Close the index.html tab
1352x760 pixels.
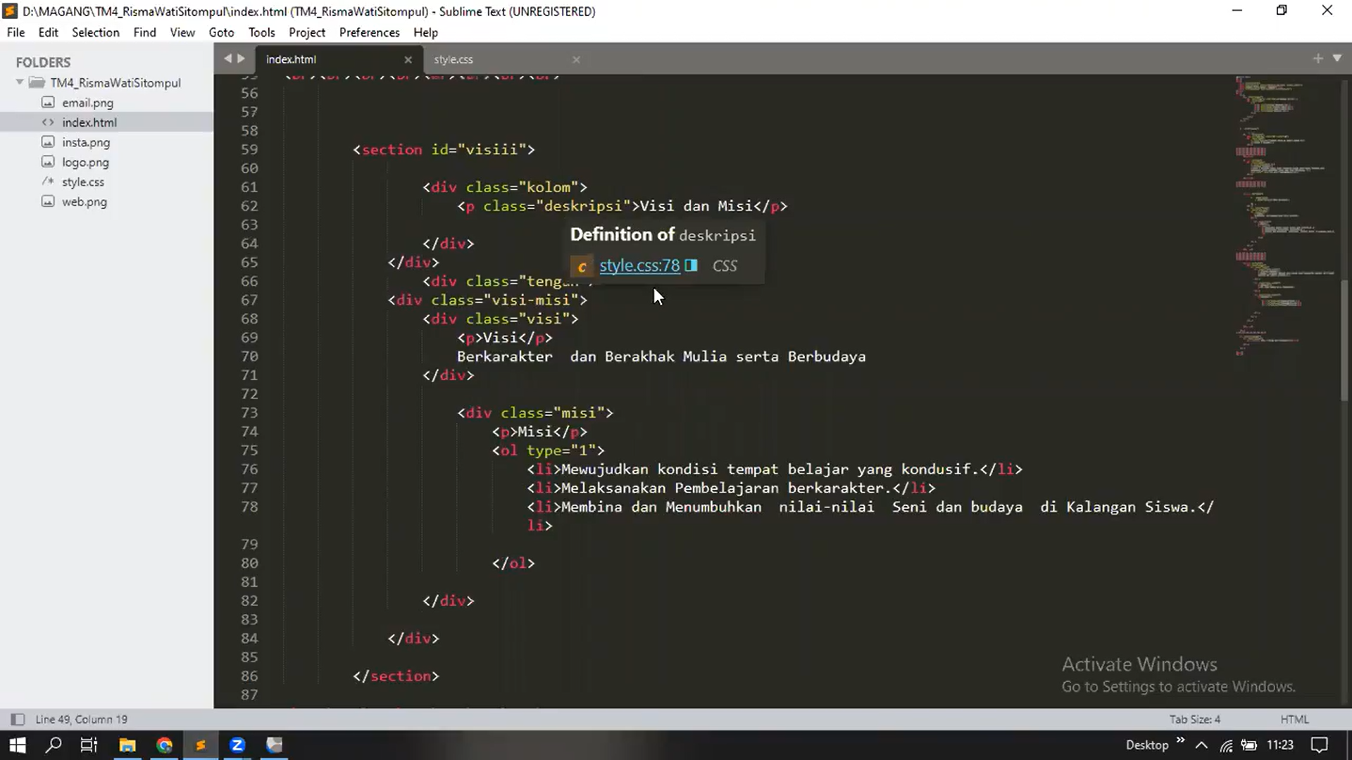click(x=408, y=60)
